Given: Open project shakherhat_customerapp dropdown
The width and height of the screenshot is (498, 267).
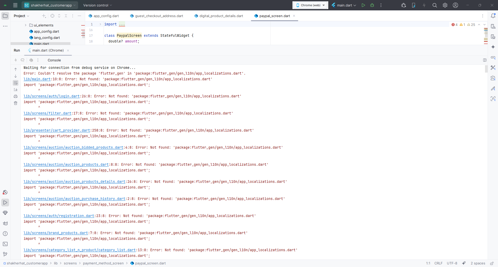Looking at the screenshot, I should (x=50, y=5).
